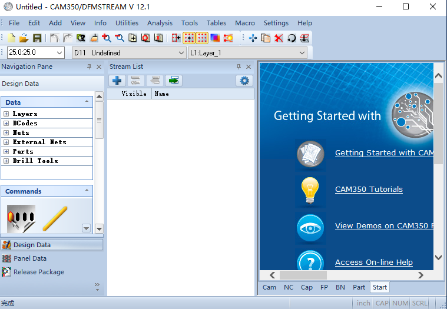Click the split page red dot icon
The height and width of the screenshot is (309, 447).
click(x=158, y=38)
